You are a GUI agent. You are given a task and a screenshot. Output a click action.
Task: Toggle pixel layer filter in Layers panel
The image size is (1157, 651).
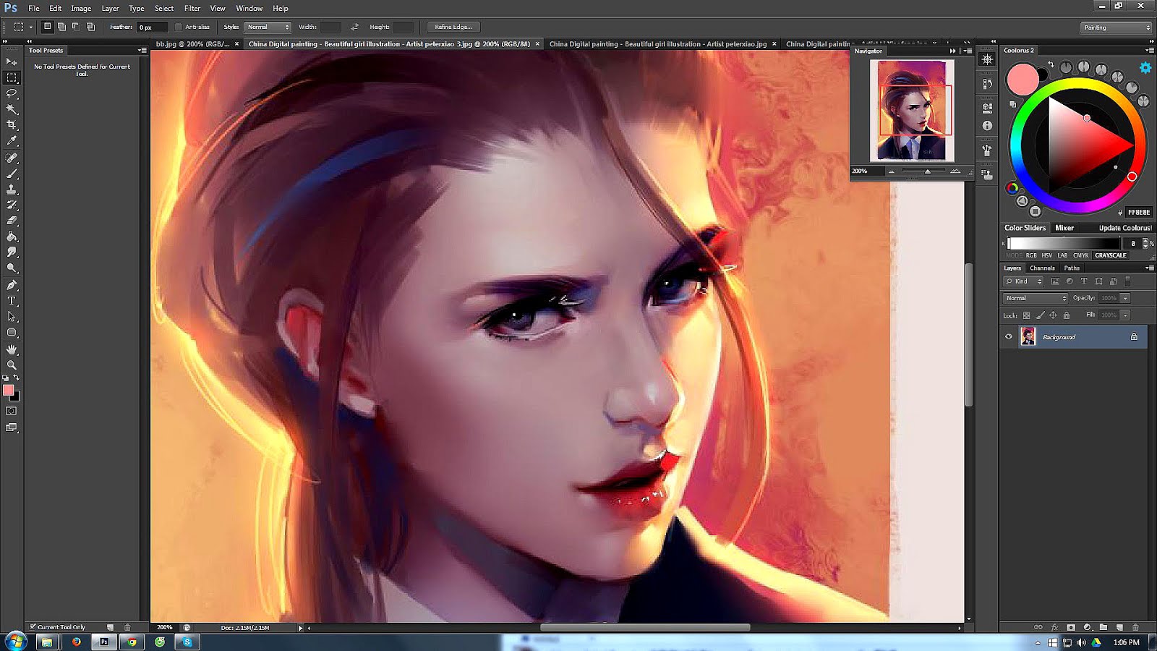point(1055,281)
